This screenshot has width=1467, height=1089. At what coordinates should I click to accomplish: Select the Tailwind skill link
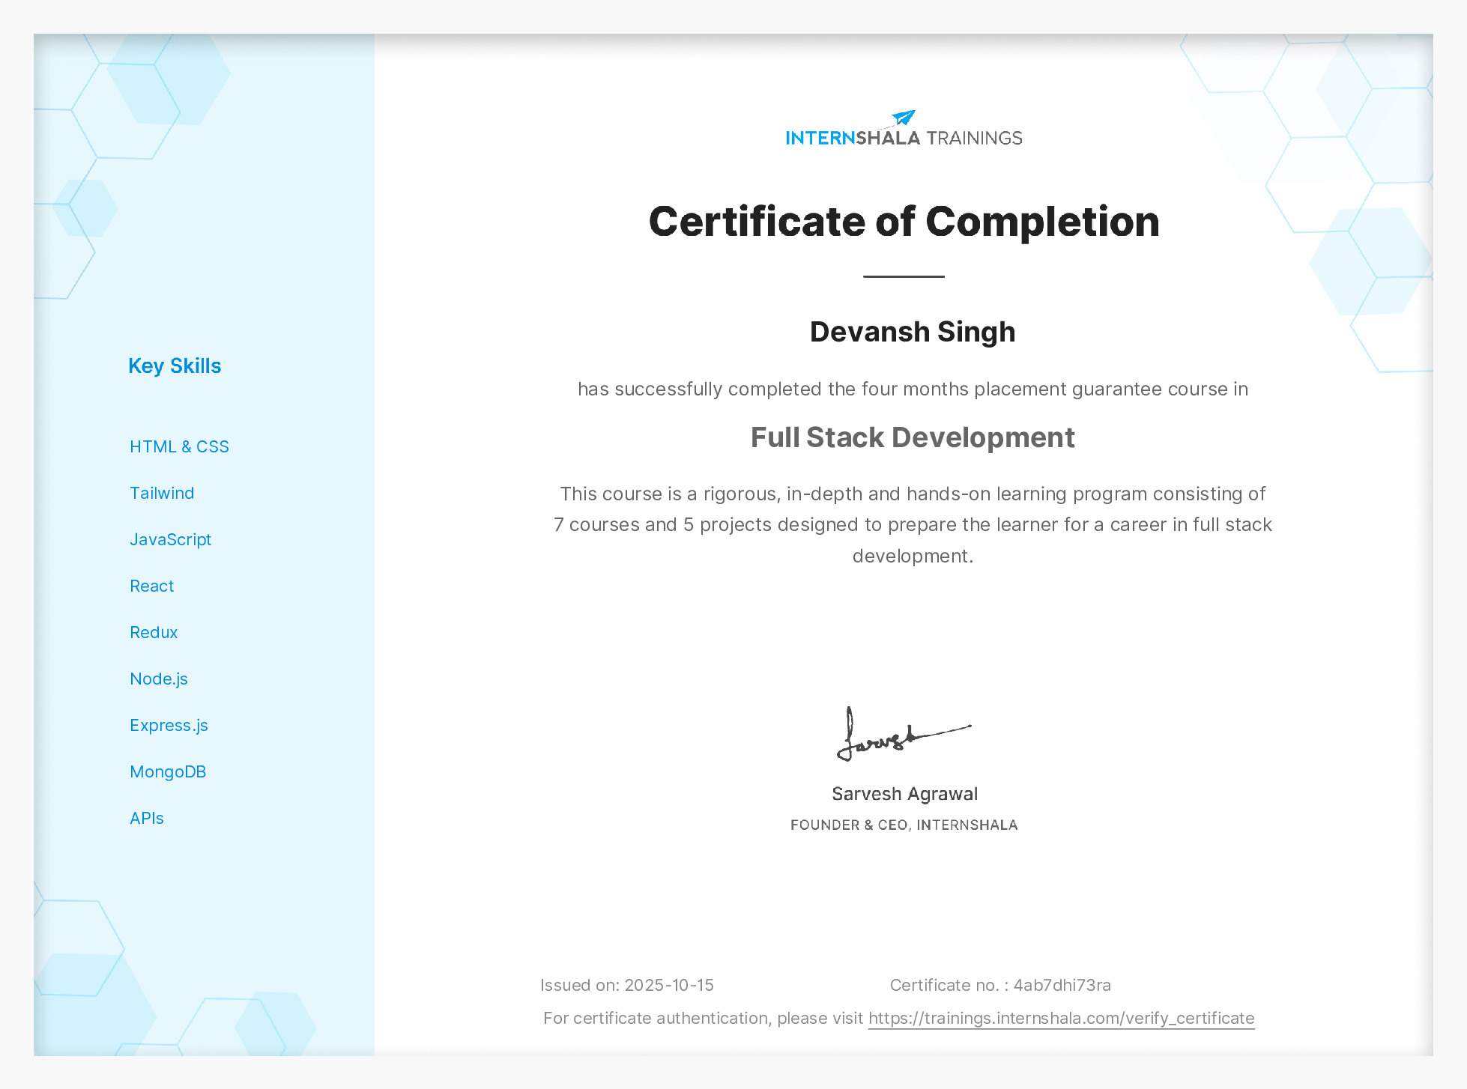pyautogui.click(x=162, y=493)
